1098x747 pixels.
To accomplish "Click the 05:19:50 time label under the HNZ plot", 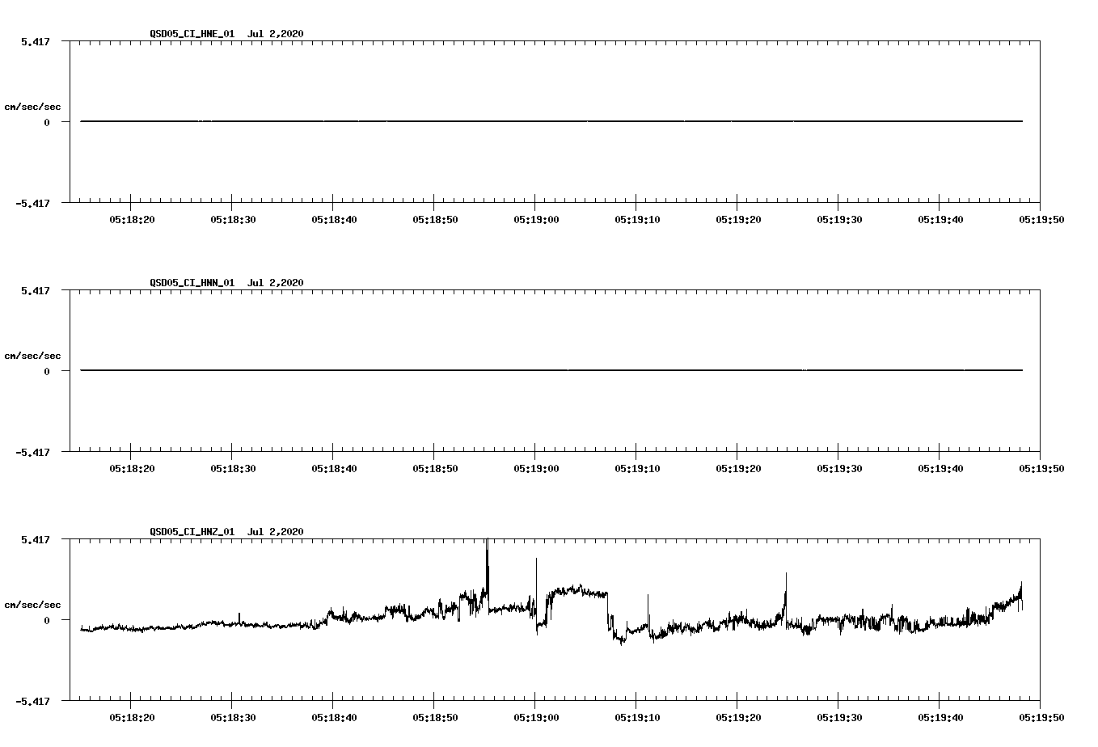I will point(1041,717).
